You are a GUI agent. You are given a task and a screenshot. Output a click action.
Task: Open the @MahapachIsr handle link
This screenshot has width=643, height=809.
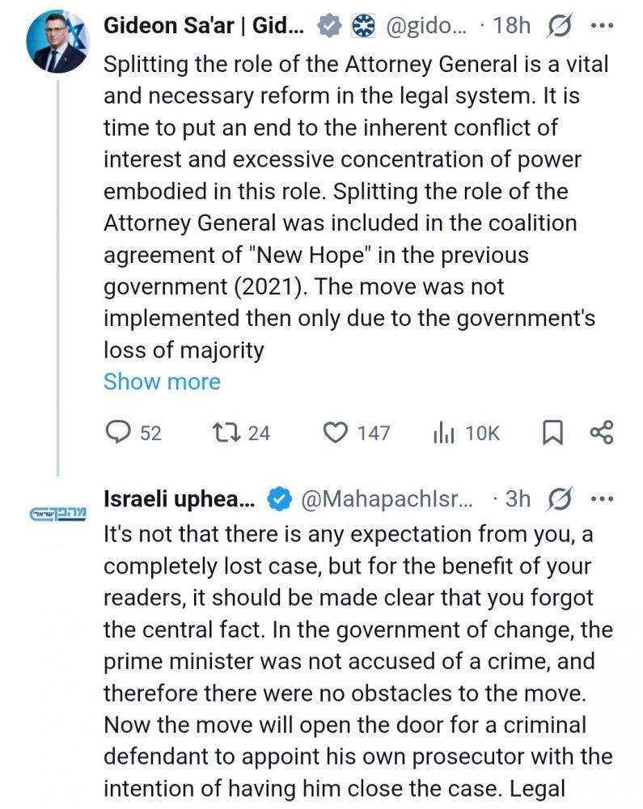tap(385, 499)
